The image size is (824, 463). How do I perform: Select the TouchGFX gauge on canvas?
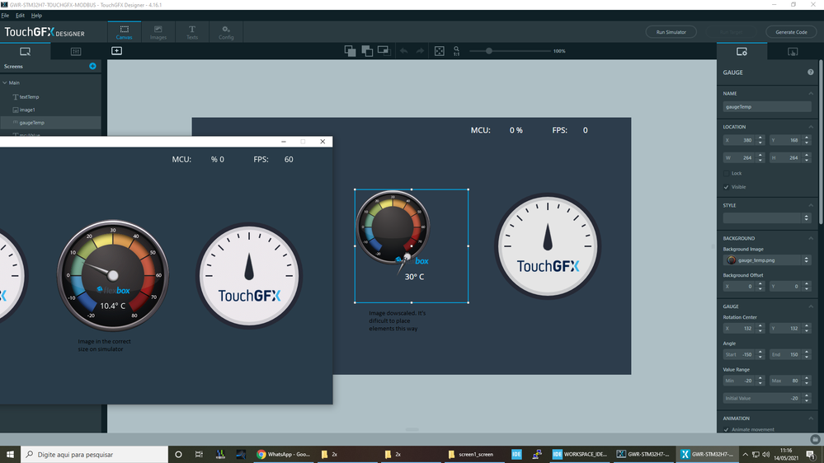click(548, 246)
